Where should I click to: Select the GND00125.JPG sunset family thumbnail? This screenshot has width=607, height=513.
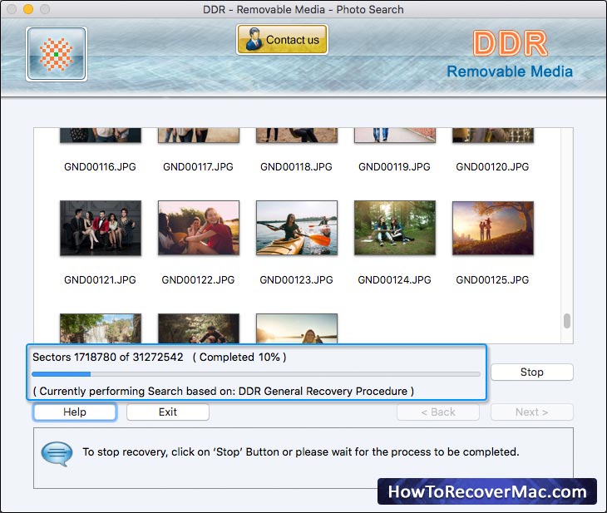point(493,228)
